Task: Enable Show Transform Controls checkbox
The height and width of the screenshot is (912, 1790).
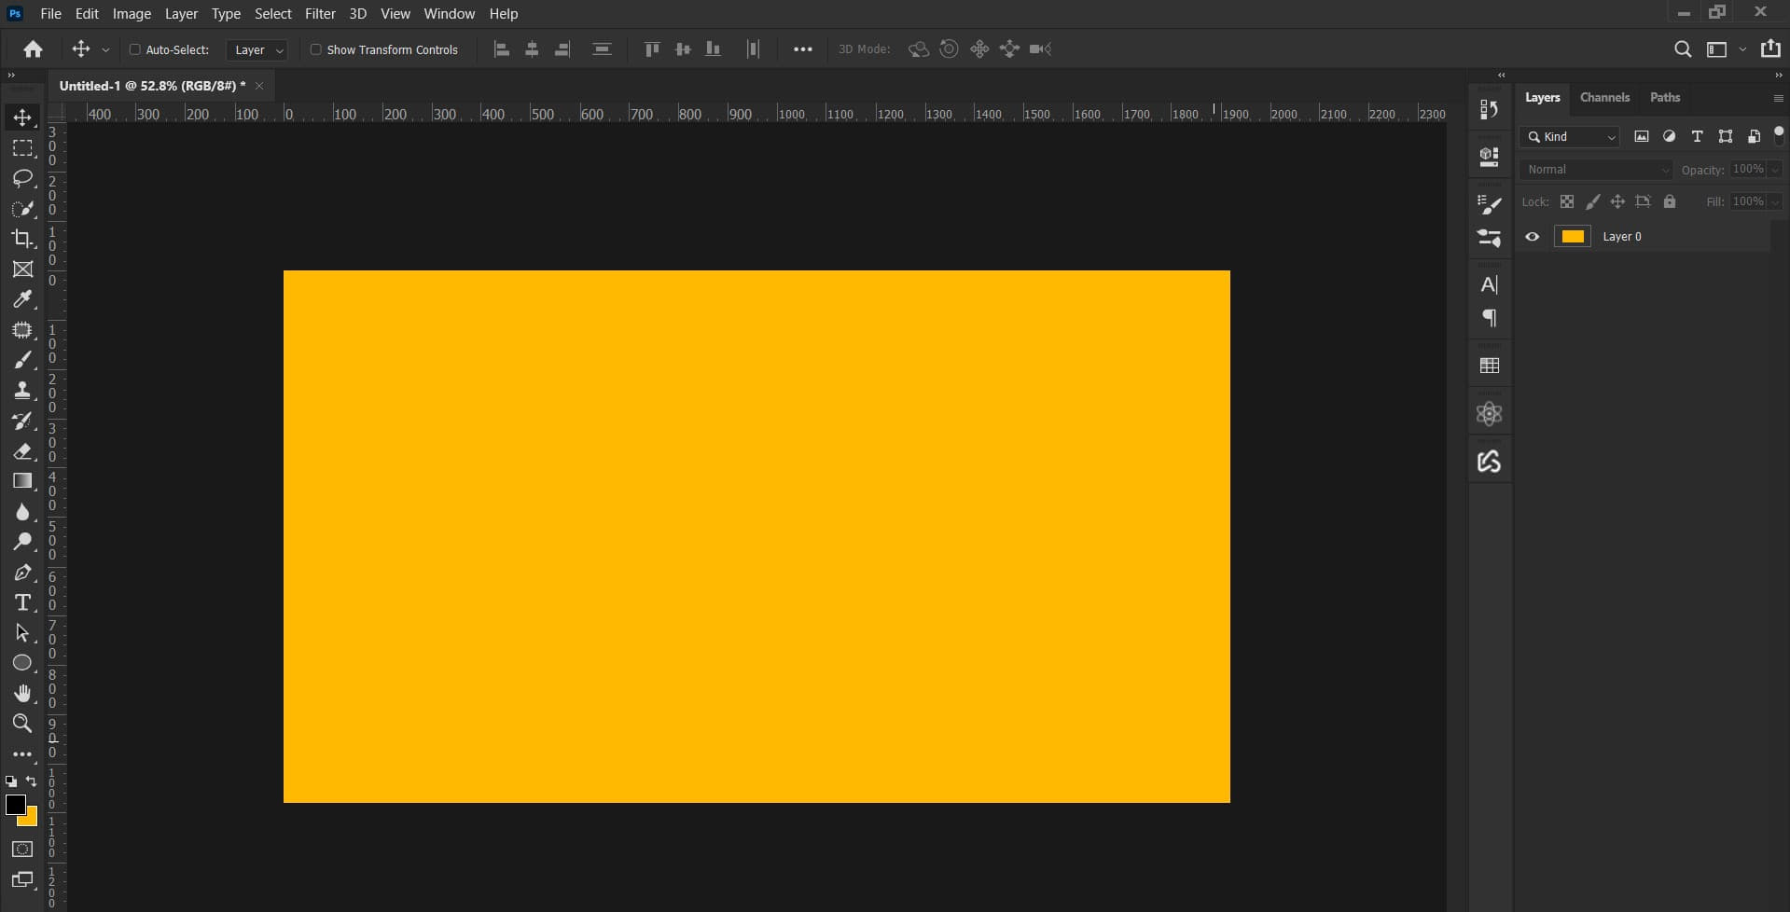Action: (x=315, y=49)
